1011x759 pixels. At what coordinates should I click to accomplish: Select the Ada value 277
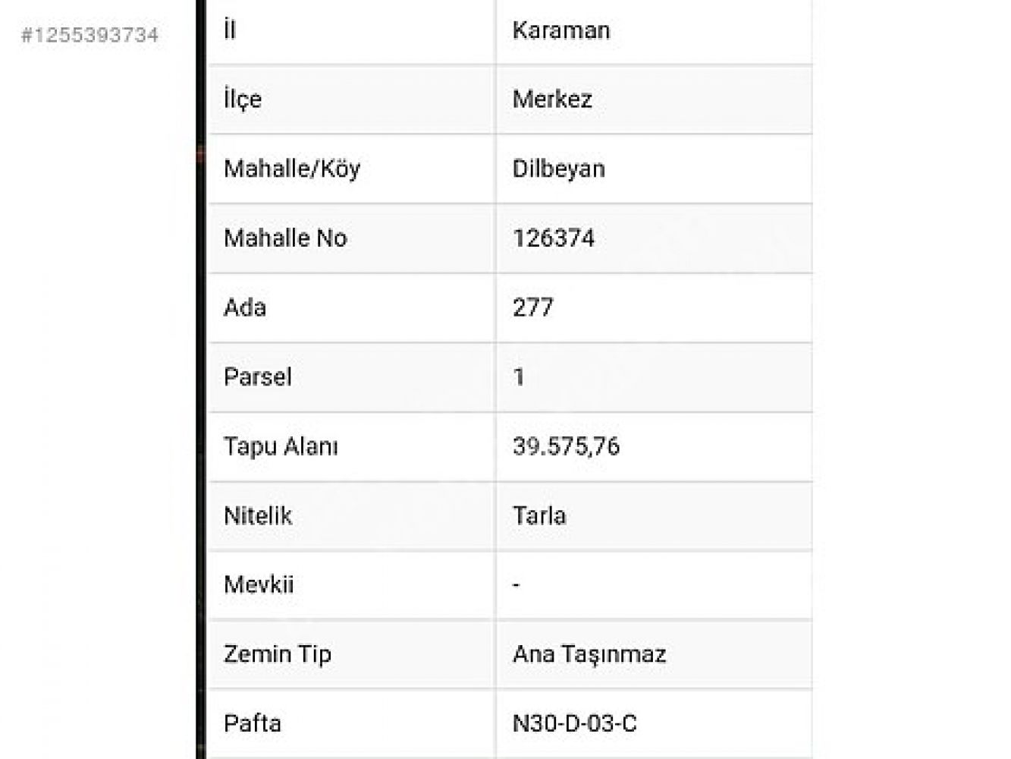(x=533, y=307)
